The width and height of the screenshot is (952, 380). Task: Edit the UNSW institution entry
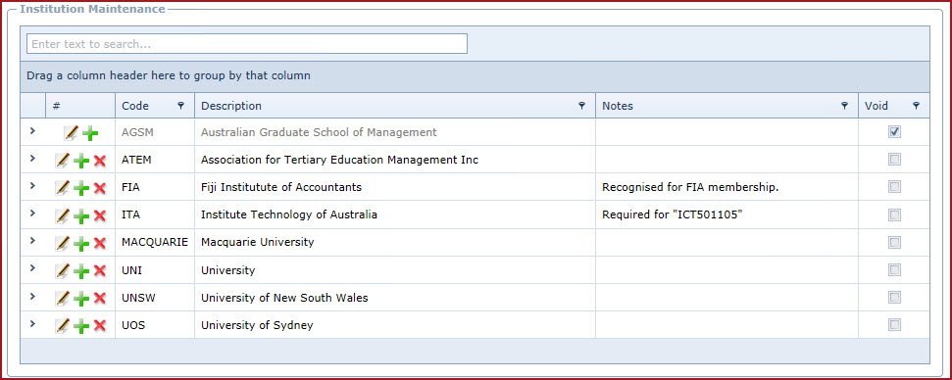click(62, 298)
